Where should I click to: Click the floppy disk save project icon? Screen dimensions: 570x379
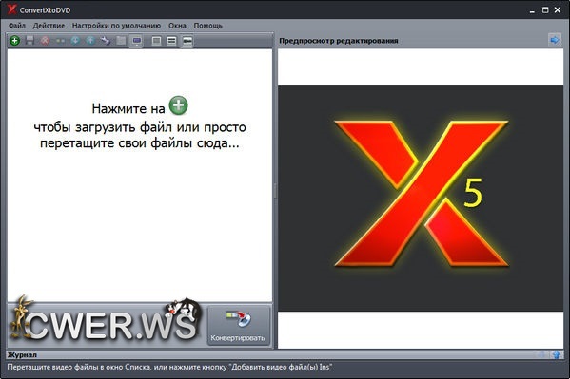(29, 41)
